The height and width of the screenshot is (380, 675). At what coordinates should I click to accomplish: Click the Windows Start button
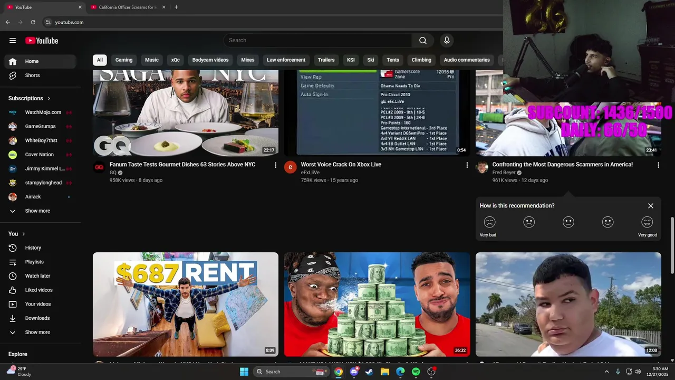244,372
